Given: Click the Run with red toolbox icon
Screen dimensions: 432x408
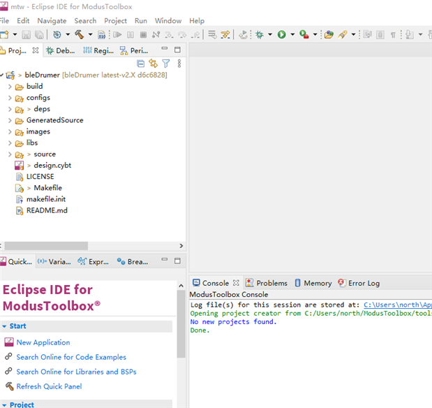Looking at the screenshot, I should point(304,34).
